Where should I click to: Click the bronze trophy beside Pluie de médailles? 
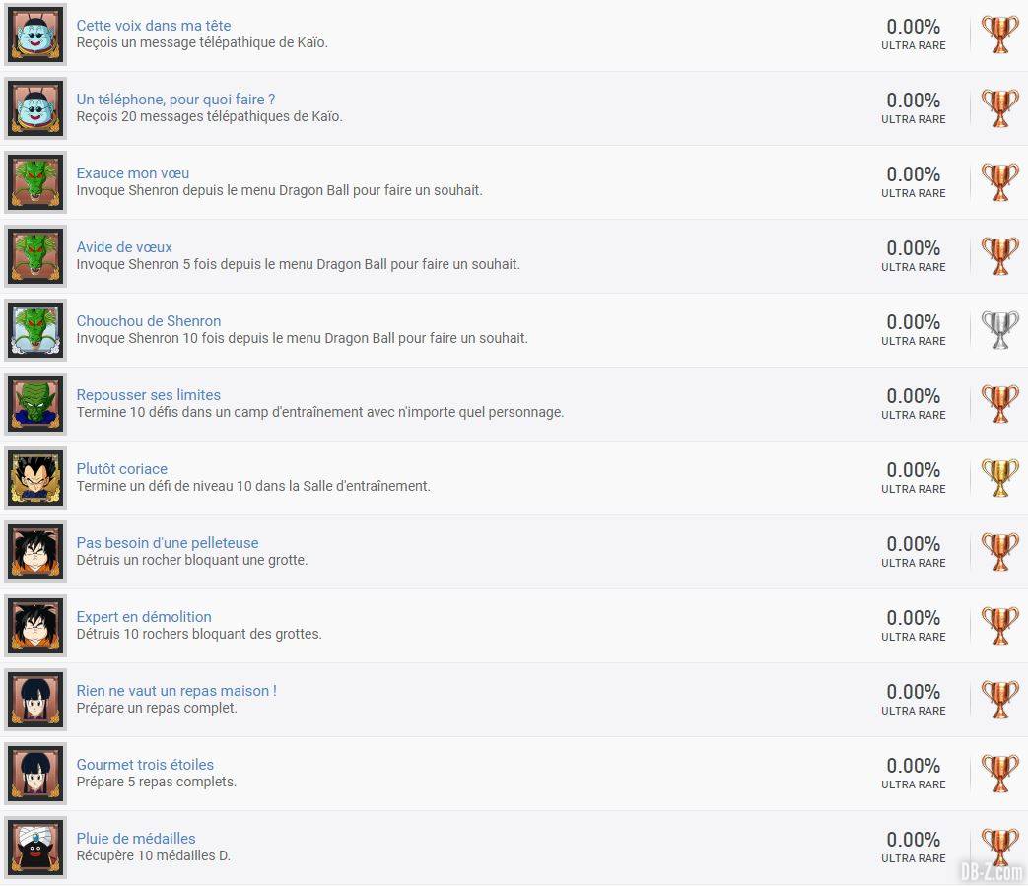point(999,848)
